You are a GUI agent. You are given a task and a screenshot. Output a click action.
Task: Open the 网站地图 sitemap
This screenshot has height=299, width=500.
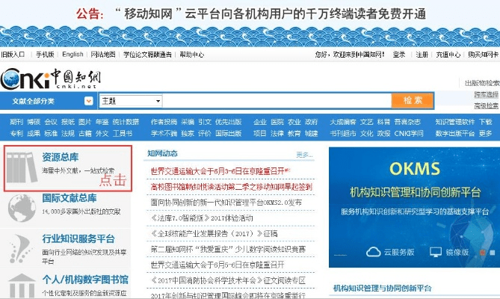[102, 55]
